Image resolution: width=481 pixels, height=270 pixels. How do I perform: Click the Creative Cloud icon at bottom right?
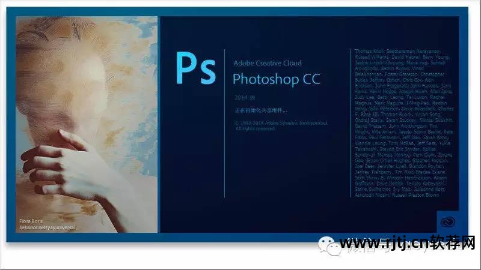click(447, 222)
